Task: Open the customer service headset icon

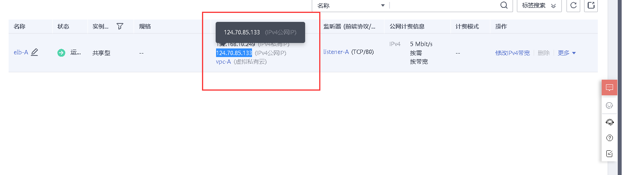Action: click(609, 122)
